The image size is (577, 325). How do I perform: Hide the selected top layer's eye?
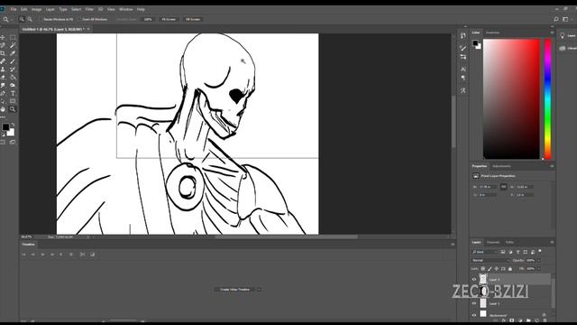[474, 279]
